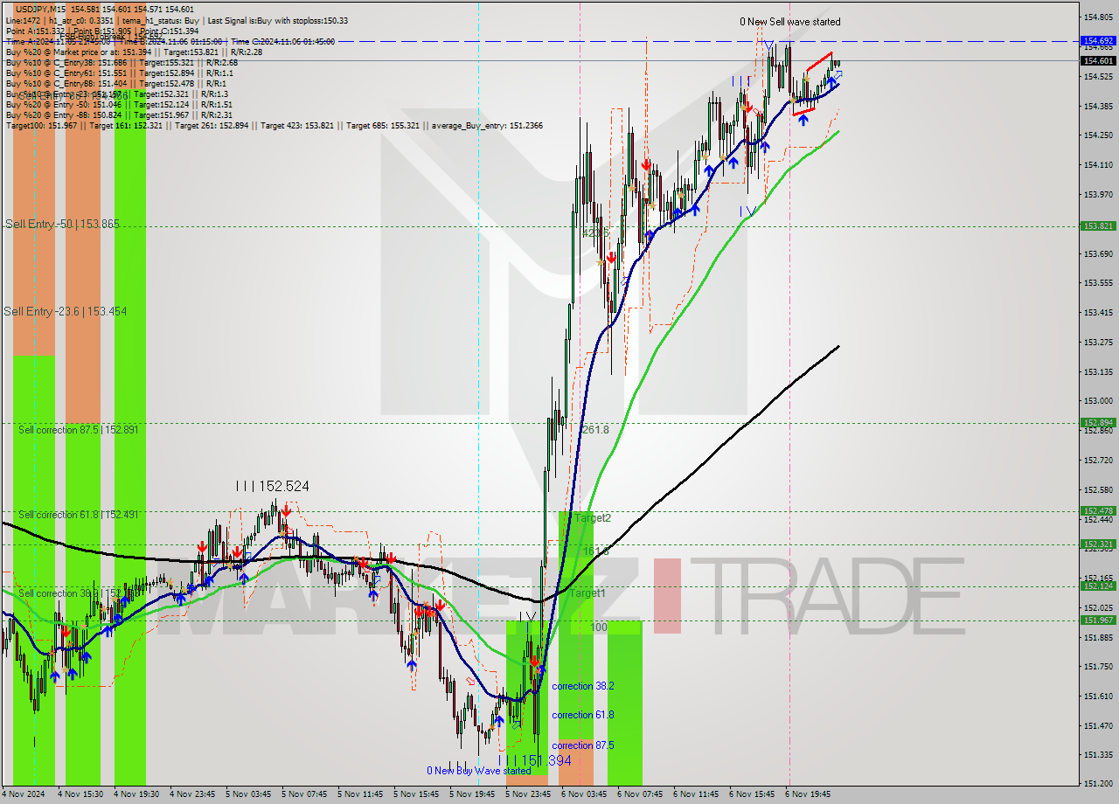Viewport: 1119px width, 804px height.
Task: Click the current price tag 154.601
Action: [x=1098, y=60]
